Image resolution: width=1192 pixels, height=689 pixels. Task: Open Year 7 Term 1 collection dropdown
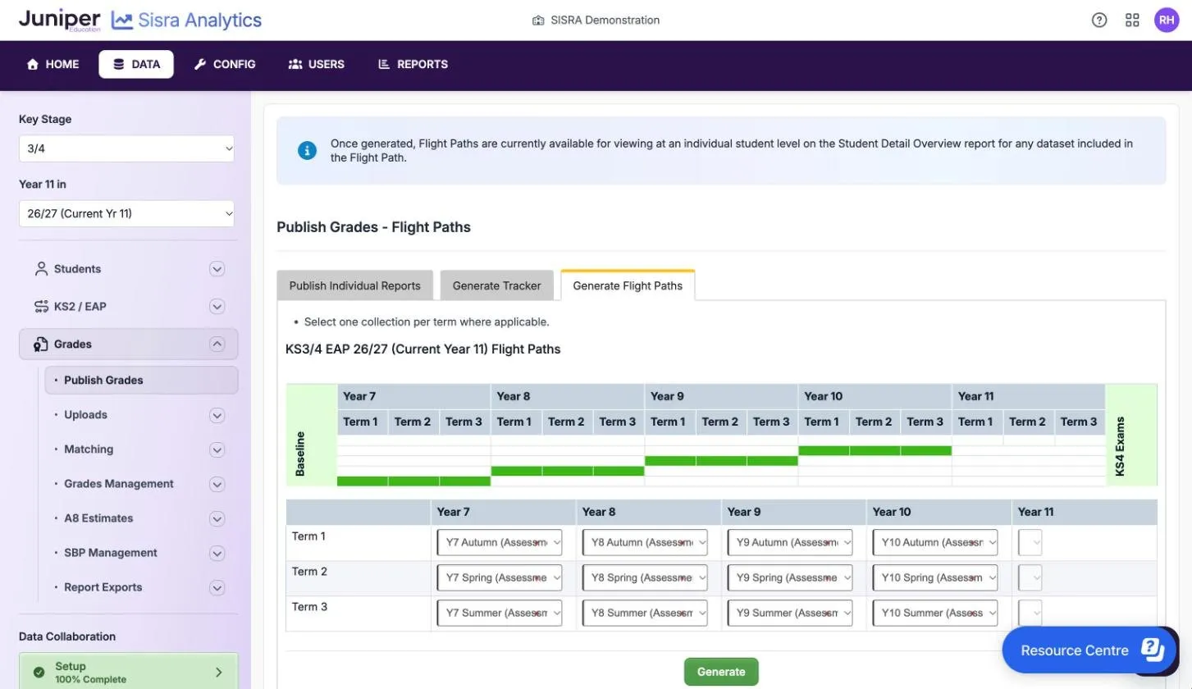pos(500,542)
